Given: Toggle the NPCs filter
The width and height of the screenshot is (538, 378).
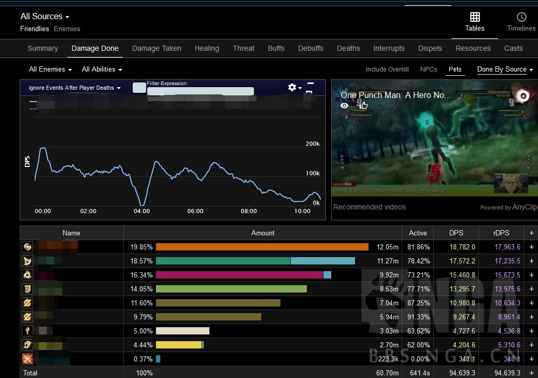Looking at the screenshot, I should click(x=429, y=69).
